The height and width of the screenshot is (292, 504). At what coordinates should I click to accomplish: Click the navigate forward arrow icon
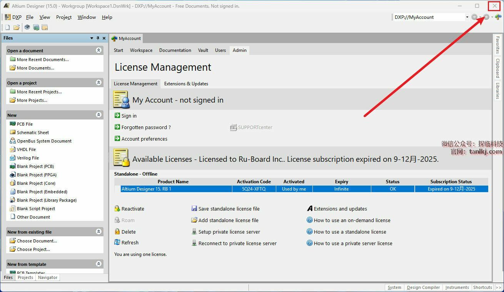(x=486, y=17)
